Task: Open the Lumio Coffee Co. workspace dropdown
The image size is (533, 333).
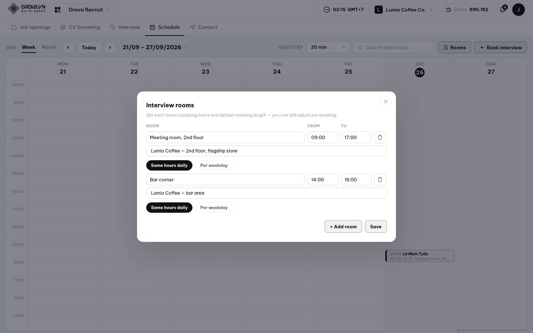Action: [x=404, y=10]
